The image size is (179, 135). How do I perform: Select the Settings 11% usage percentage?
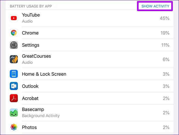click(165, 45)
